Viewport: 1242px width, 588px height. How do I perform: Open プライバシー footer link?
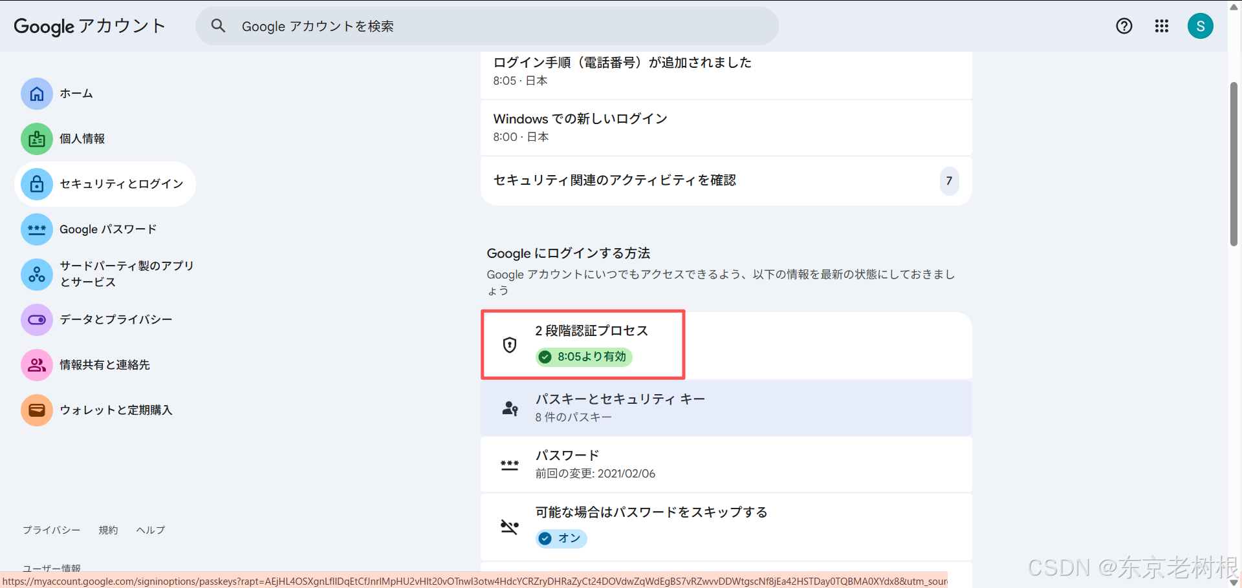(52, 530)
